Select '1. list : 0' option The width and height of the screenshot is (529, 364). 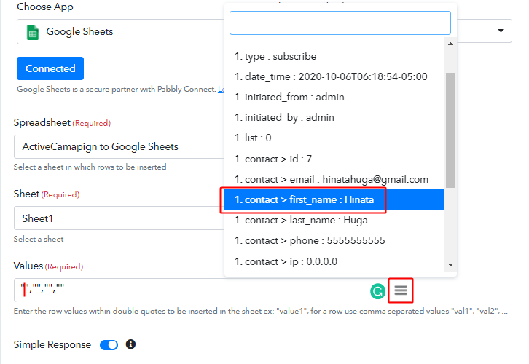coord(334,138)
